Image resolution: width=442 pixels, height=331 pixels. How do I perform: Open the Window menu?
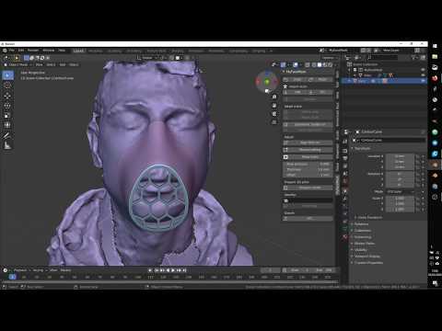49,51
